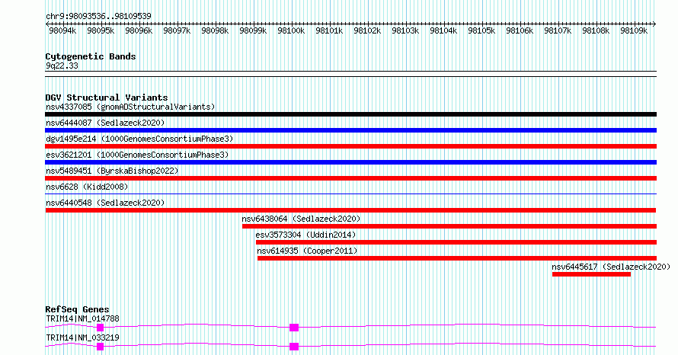Image resolution: width=678 pixels, height=355 pixels.
Task: Click the red nsv614935 variant bar
Action: click(457, 258)
